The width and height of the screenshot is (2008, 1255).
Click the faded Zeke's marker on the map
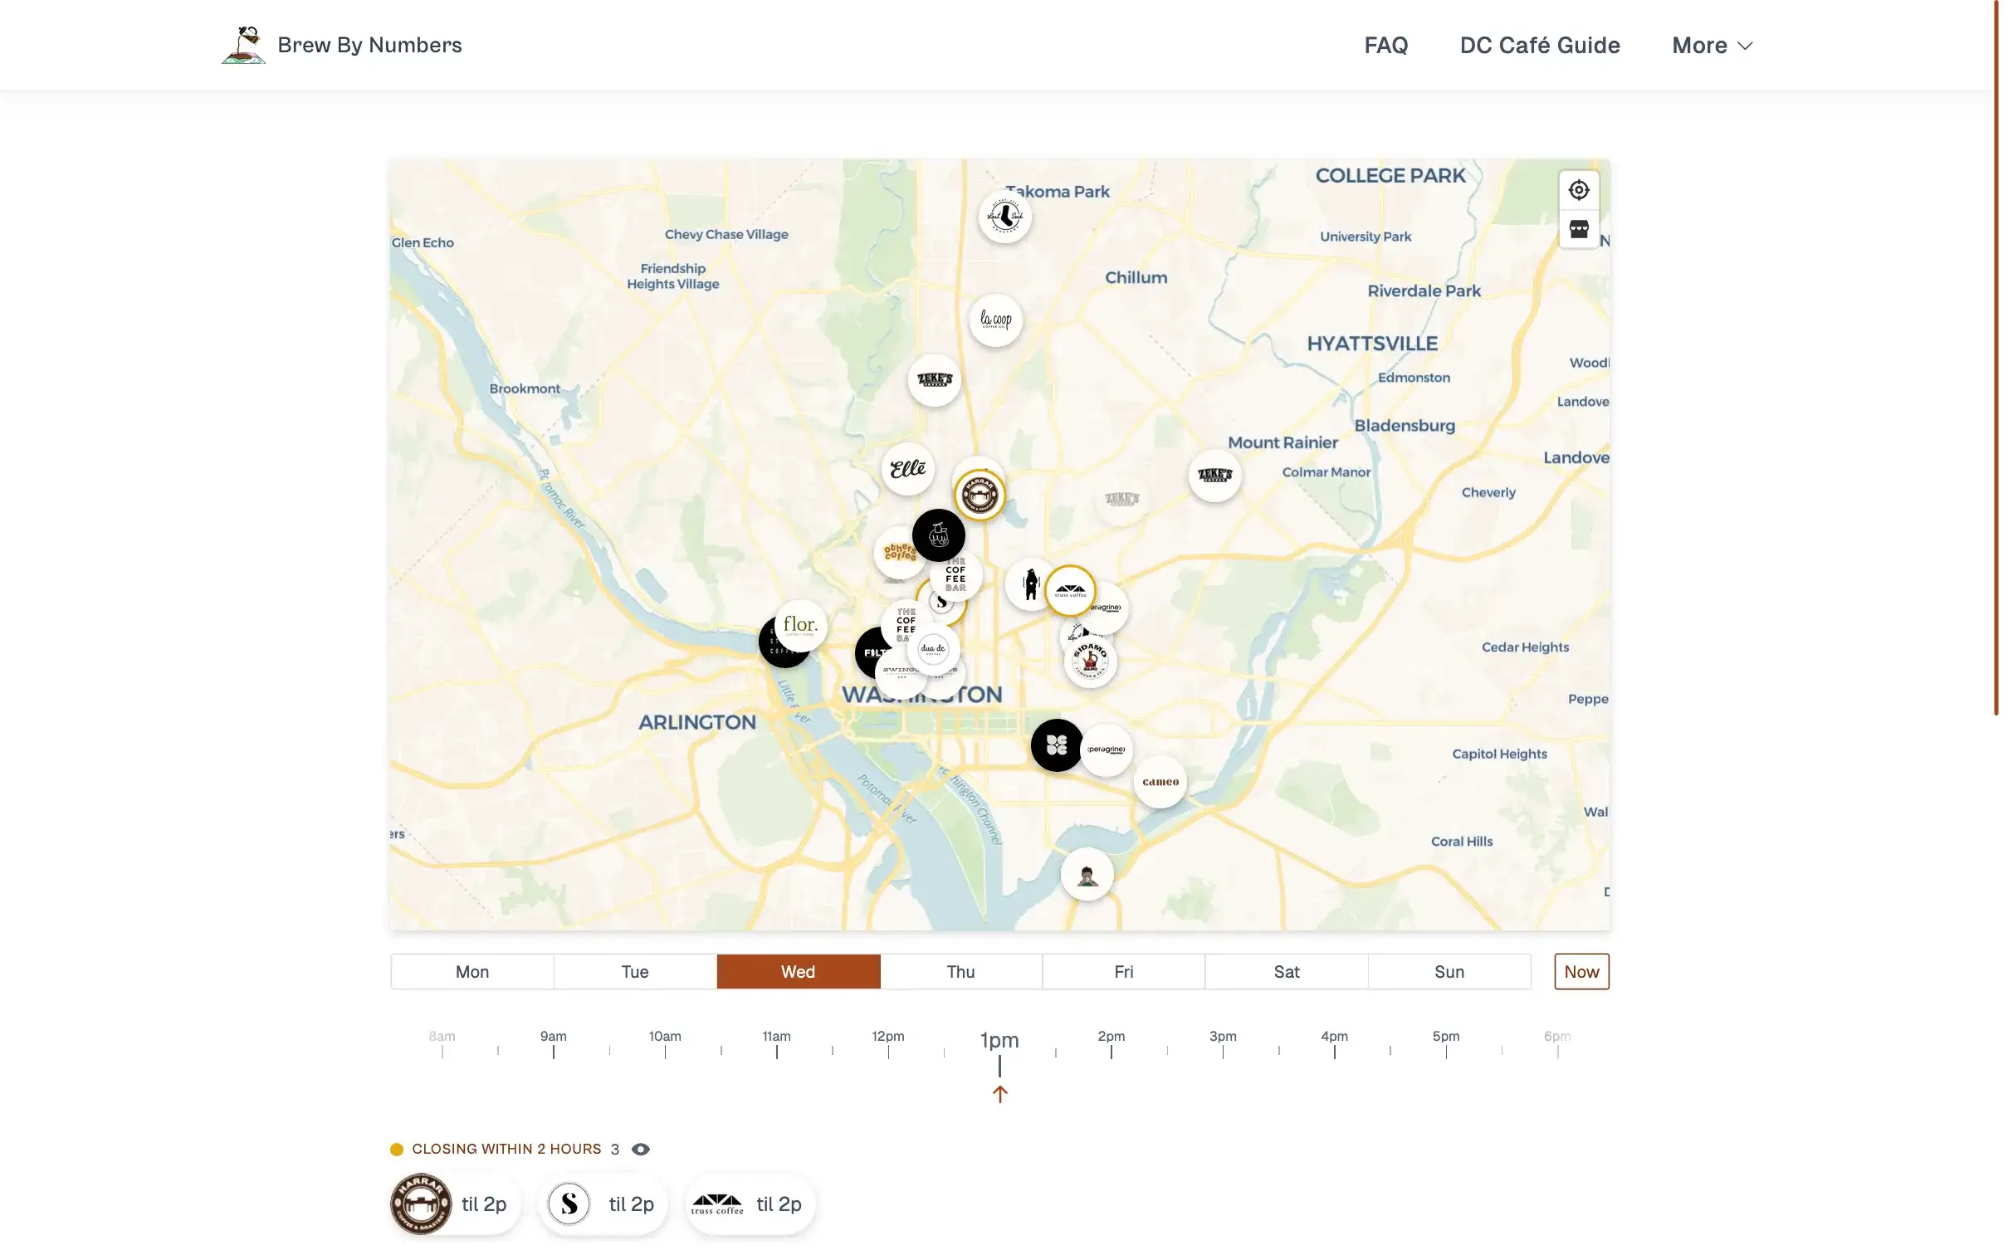point(1121,499)
